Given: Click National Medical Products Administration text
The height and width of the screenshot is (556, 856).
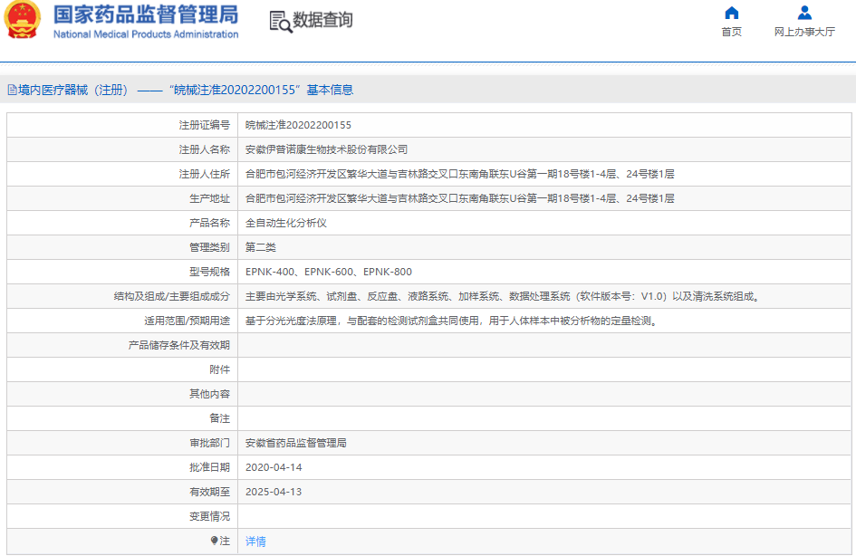Looking at the screenshot, I should click(x=146, y=34).
